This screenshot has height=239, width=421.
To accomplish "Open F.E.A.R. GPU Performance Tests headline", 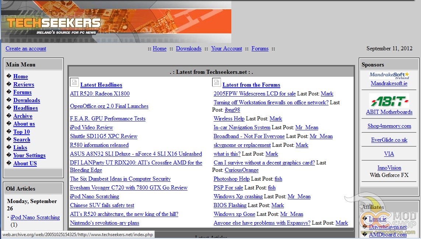I will tap(108, 119).
